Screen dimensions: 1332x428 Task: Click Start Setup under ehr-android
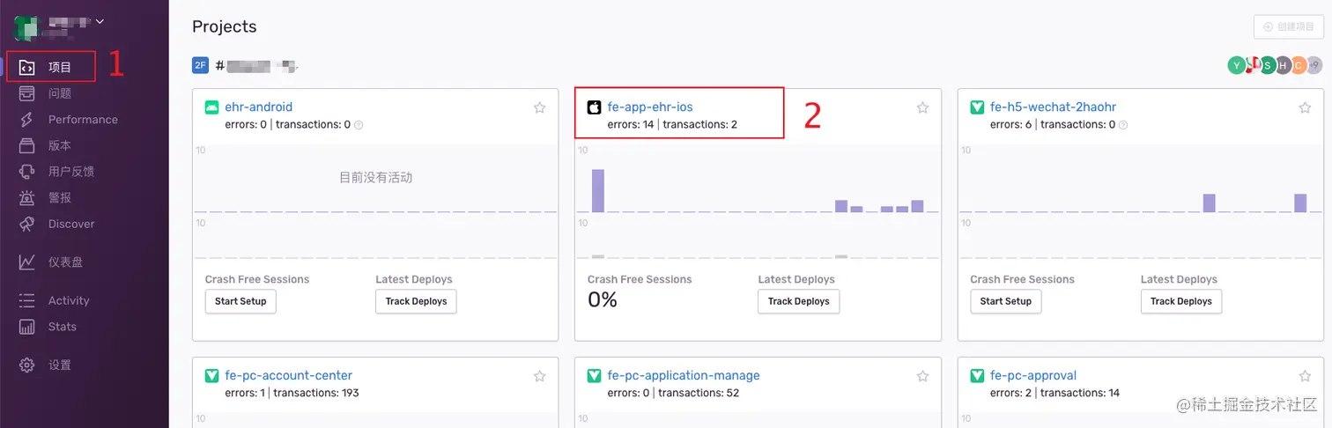[x=240, y=301]
